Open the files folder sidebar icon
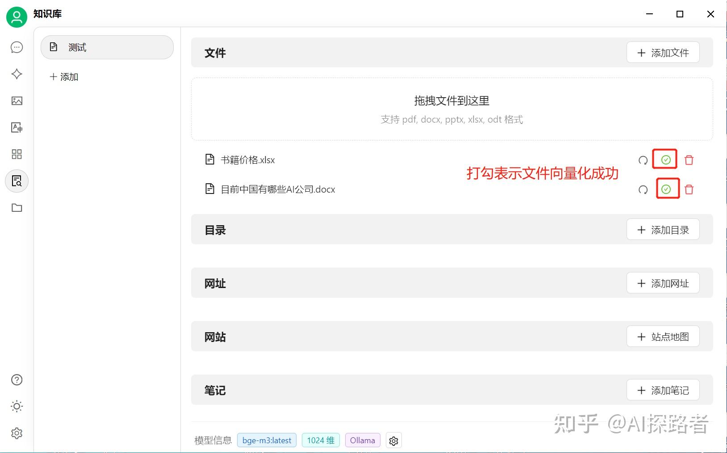The image size is (727, 453). click(x=17, y=208)
